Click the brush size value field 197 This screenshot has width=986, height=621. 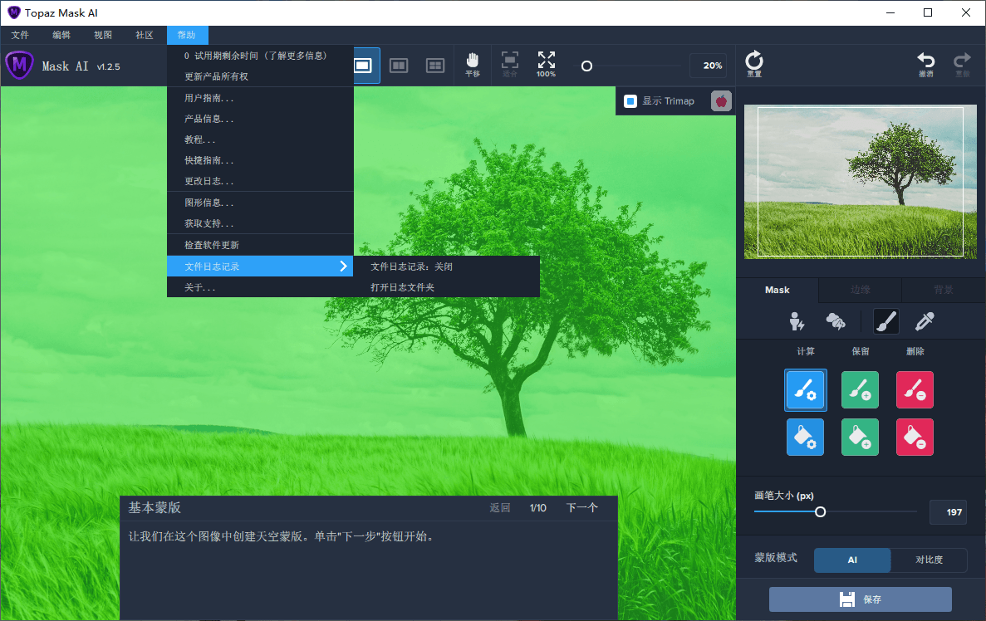(949, 512)
